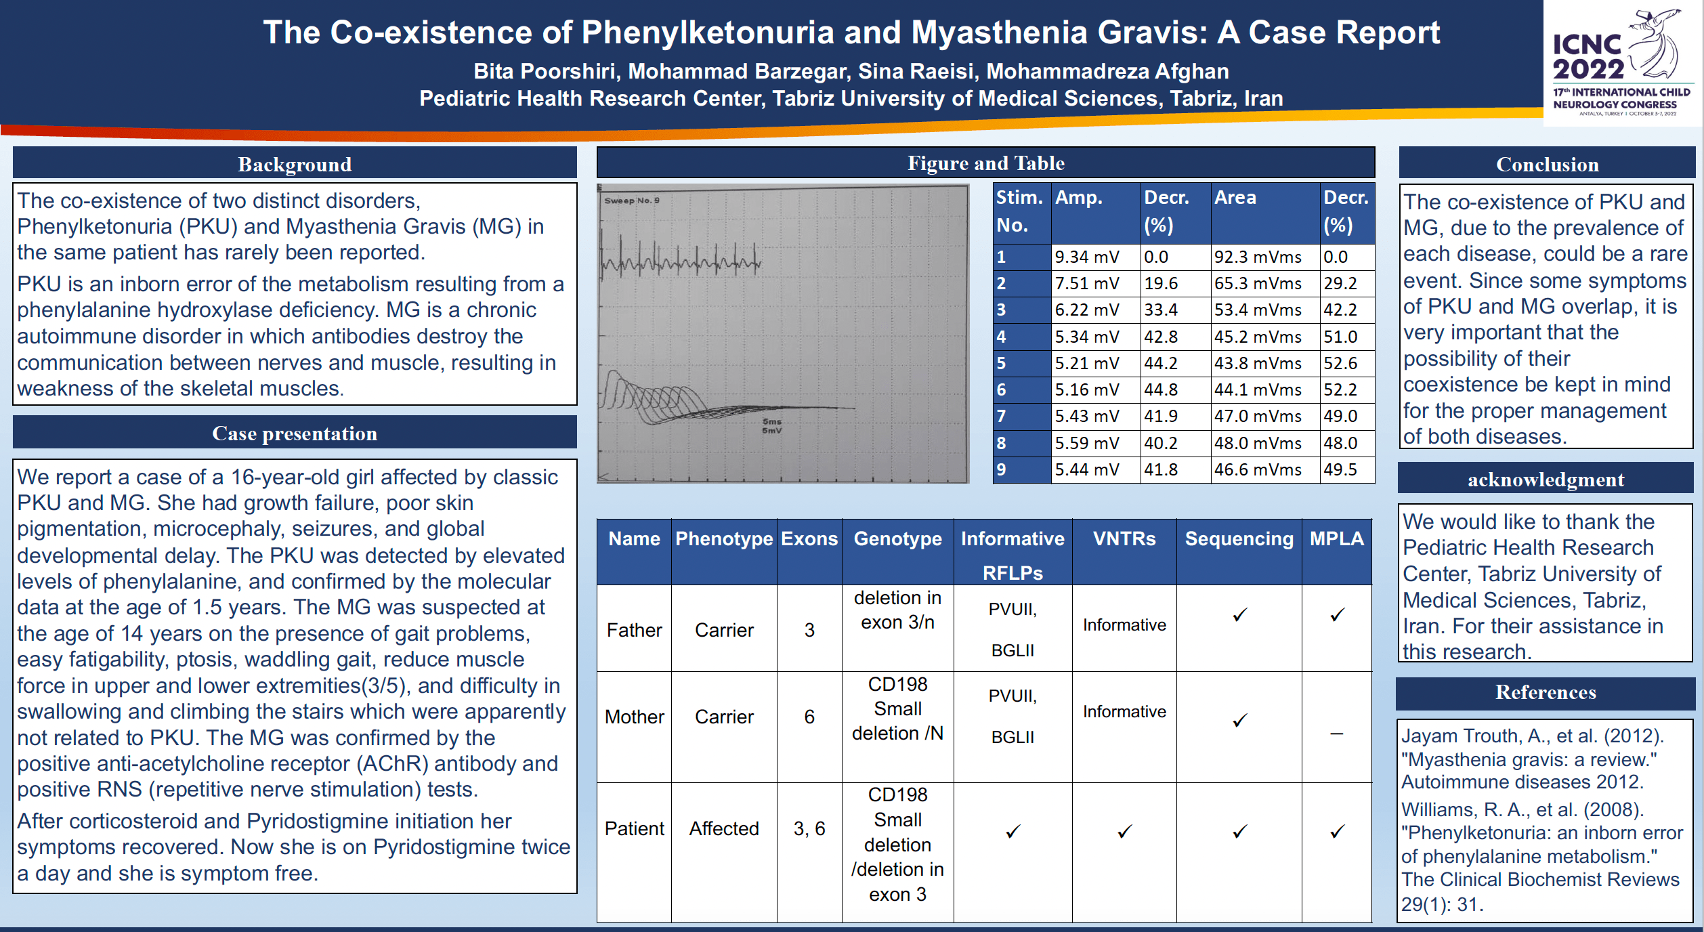This screenshot has height=932, width=1704.
Task: Click the 29.2 area decrement cell
Action: pos(1348,283)
